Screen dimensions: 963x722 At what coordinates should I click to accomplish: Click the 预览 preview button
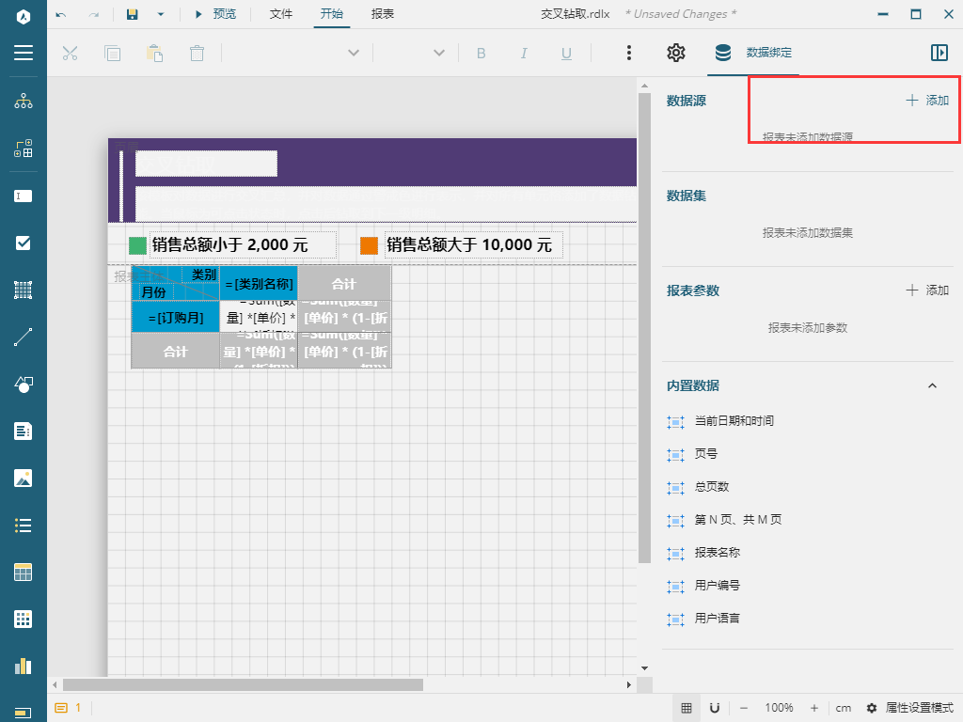pyautogui.click(x=215, y=14)
